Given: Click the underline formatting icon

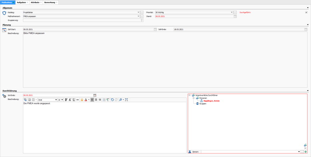Looking at the screenshot, I should click(74, 100).
